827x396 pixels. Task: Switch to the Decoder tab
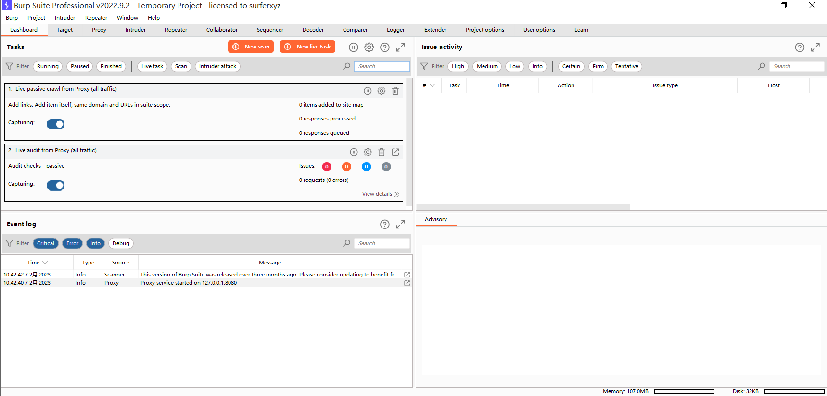click(x=313, y=30)
